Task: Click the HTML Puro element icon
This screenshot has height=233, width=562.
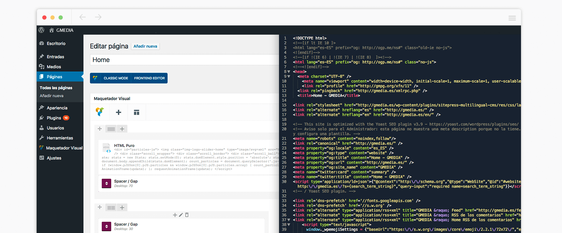Action: point(106,148)
